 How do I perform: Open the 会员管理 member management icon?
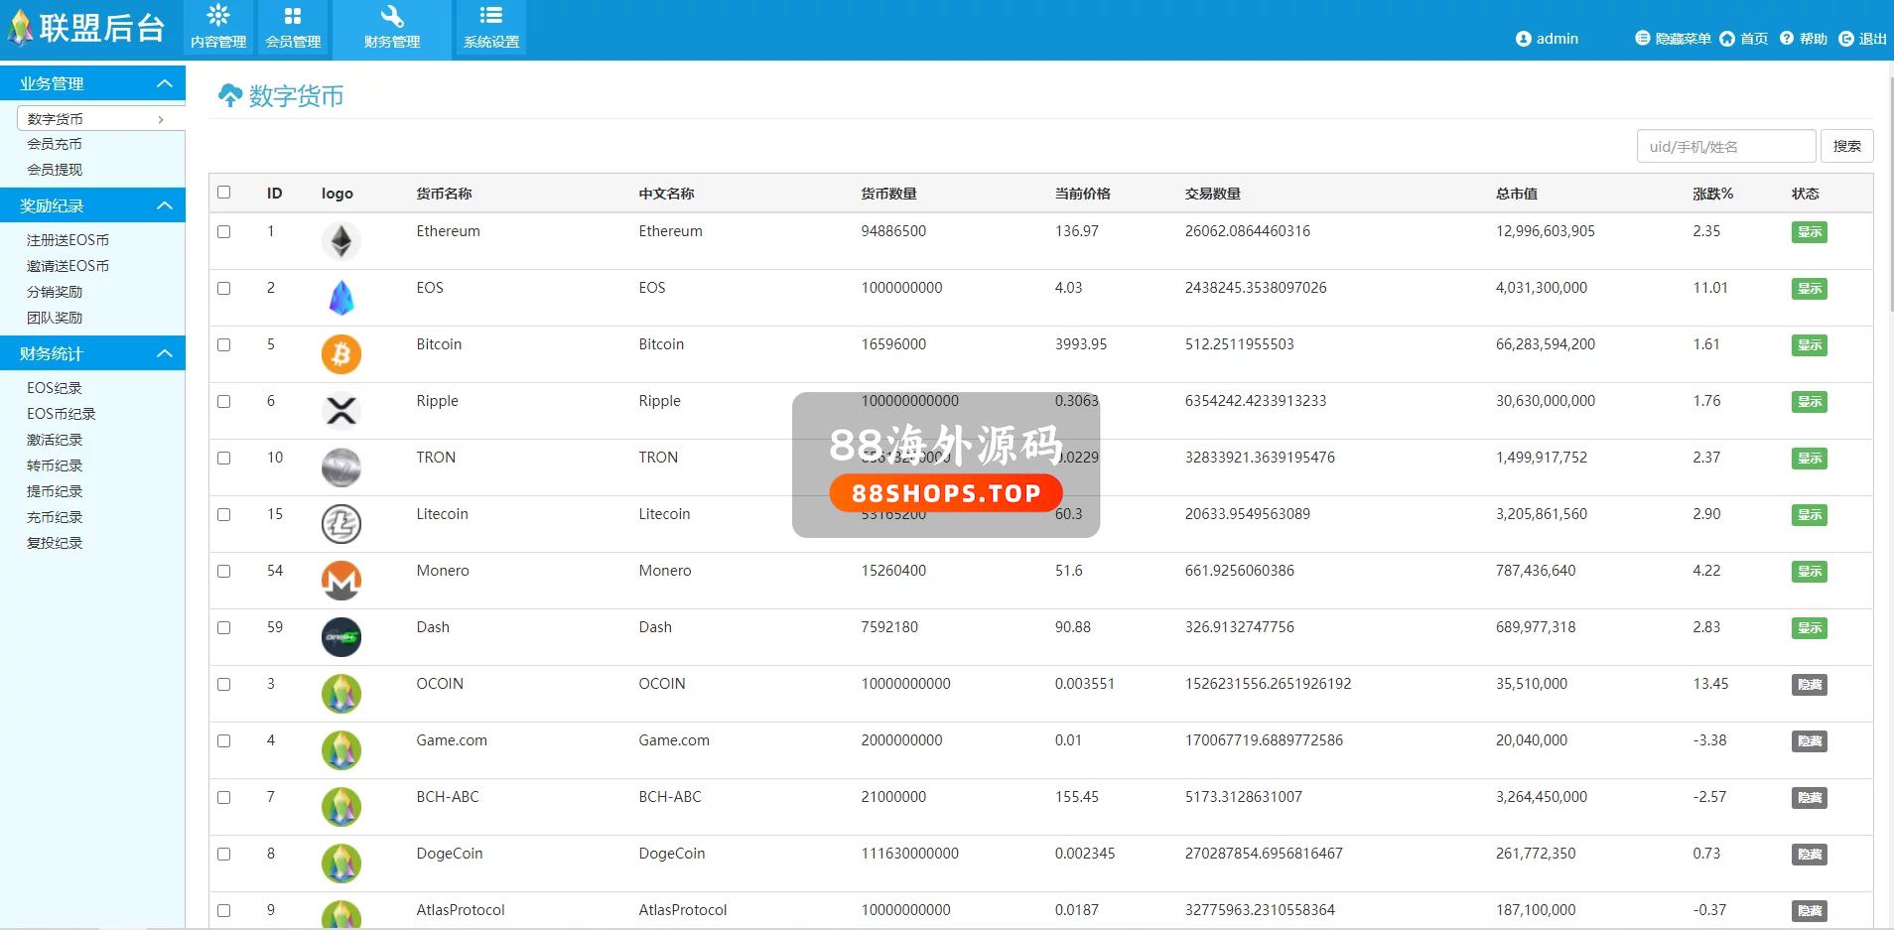(293, 17)
